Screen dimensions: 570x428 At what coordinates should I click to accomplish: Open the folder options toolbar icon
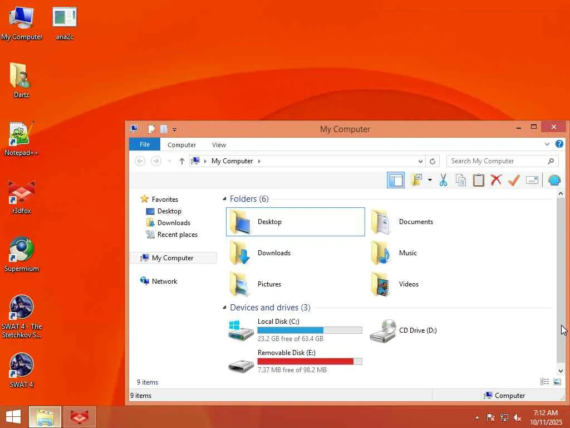pyautogui.click(x=416, y=180)
